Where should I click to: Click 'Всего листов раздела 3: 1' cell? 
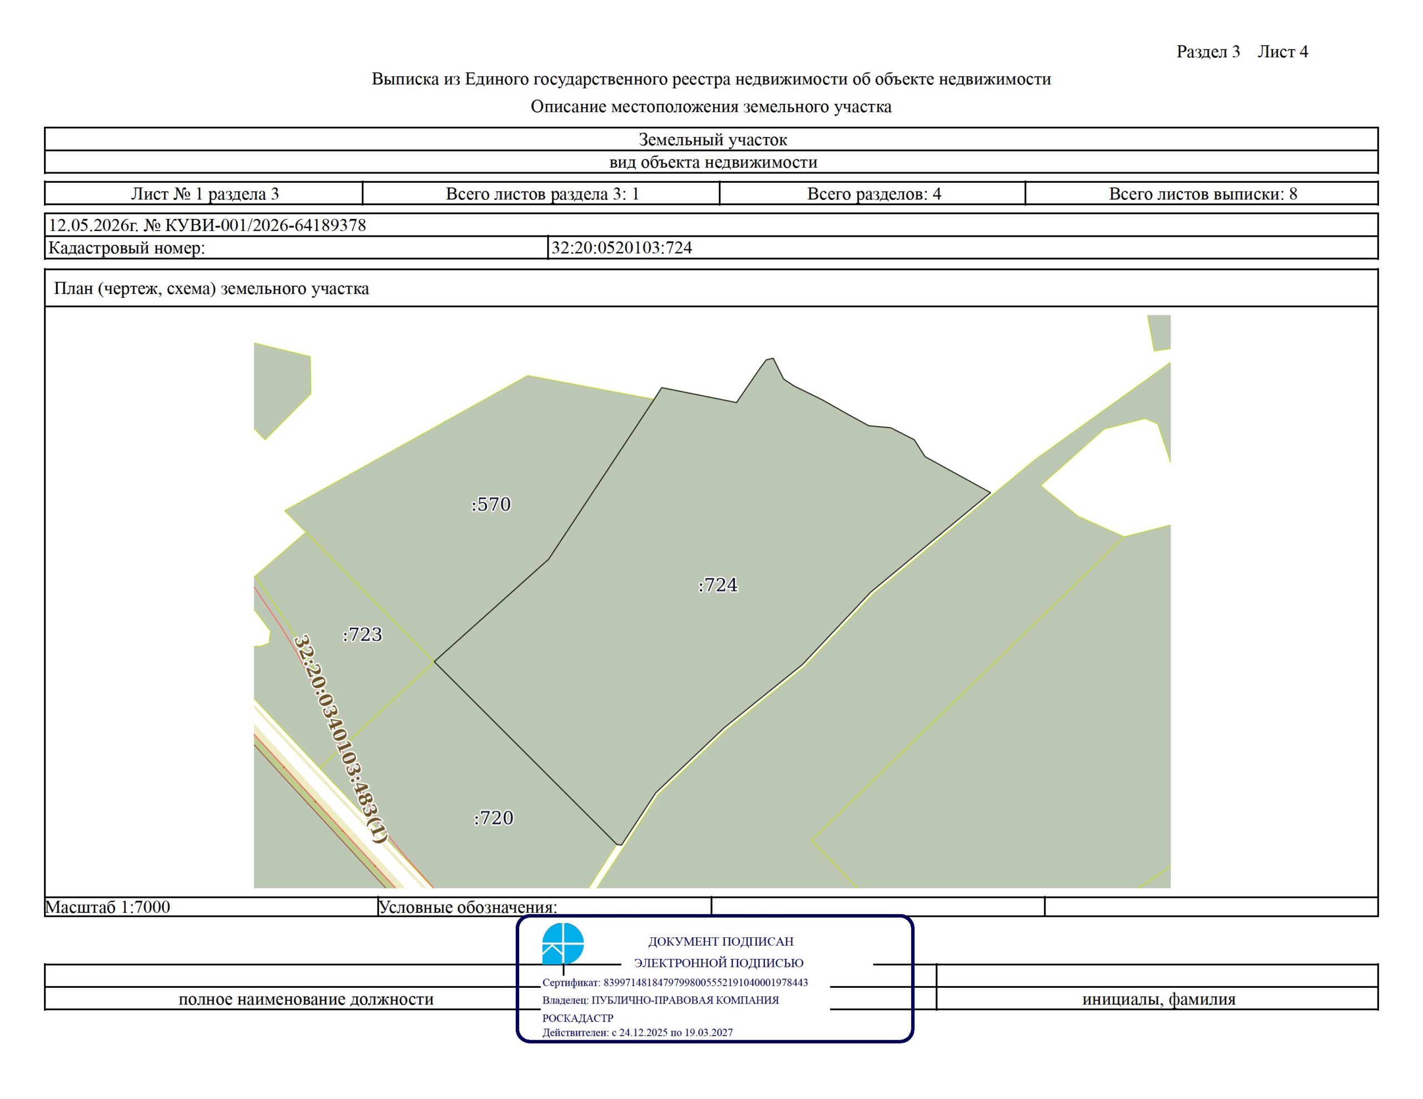tap(542, 193)
